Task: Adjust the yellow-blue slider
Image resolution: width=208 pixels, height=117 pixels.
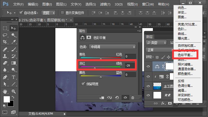Action: point(101,76)
